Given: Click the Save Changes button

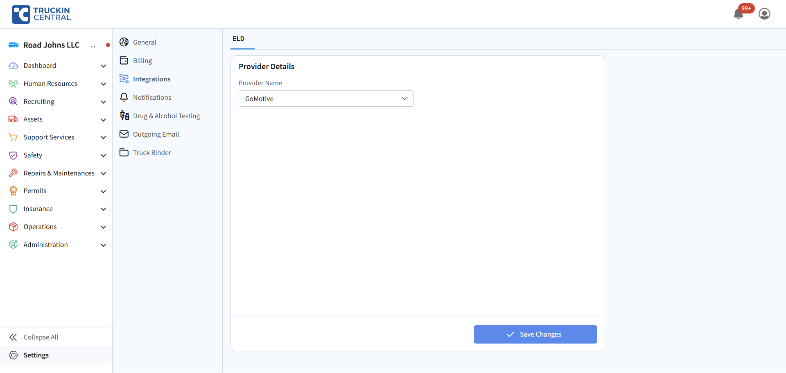Looking at the screenshot, I should pyautogui.click(x=535, y=334).
